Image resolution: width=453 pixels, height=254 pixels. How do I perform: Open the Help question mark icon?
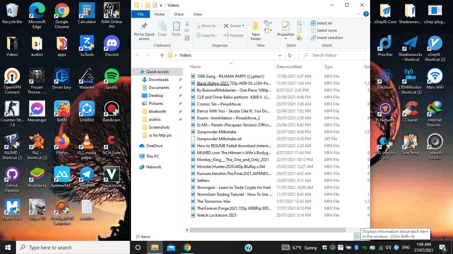[366, 14]
